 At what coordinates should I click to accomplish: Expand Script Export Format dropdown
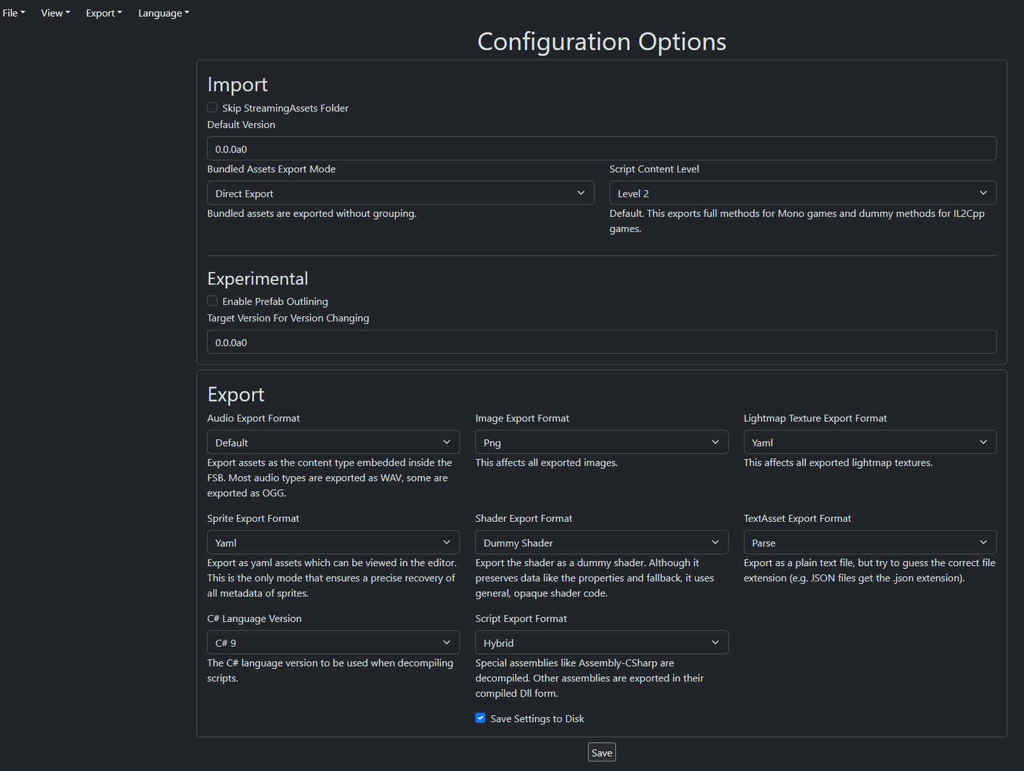click(601, 642)
